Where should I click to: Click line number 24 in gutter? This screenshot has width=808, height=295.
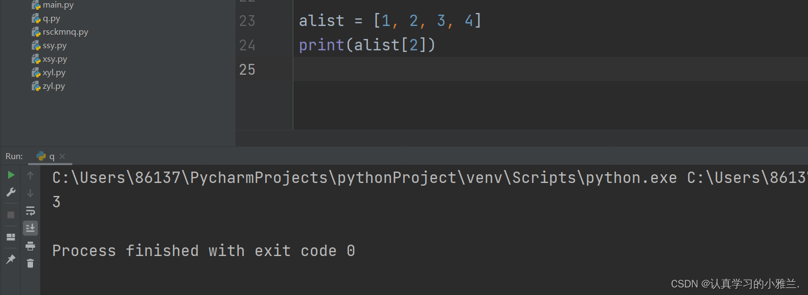(x=247, y=45)
